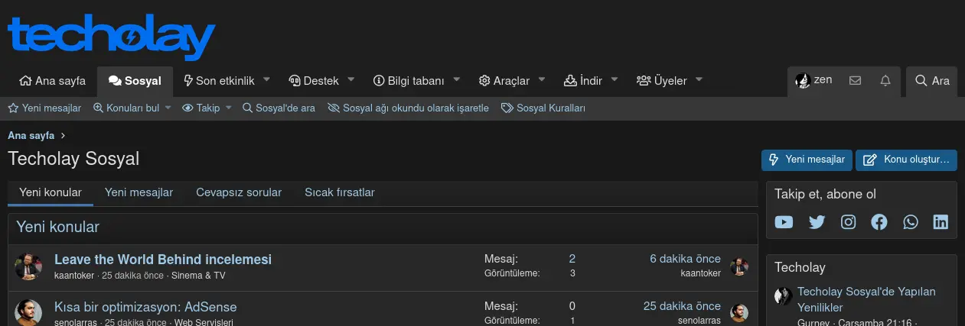
Task: Open the Araçlar menu item
Action: (x=504, y=80)
